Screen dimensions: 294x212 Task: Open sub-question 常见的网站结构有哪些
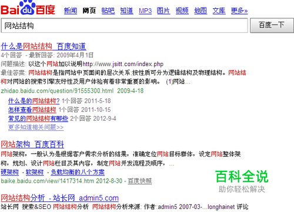[x=38, y=118]
